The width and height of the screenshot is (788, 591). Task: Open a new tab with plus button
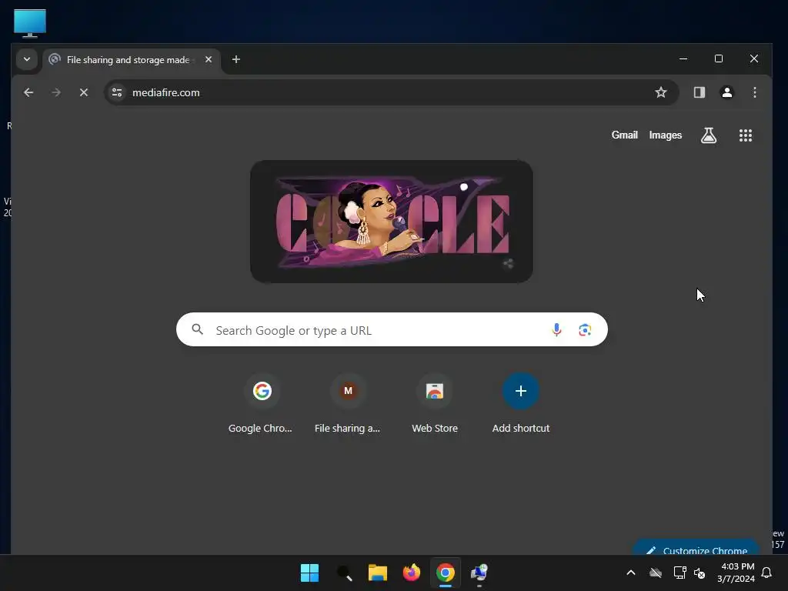235,59
